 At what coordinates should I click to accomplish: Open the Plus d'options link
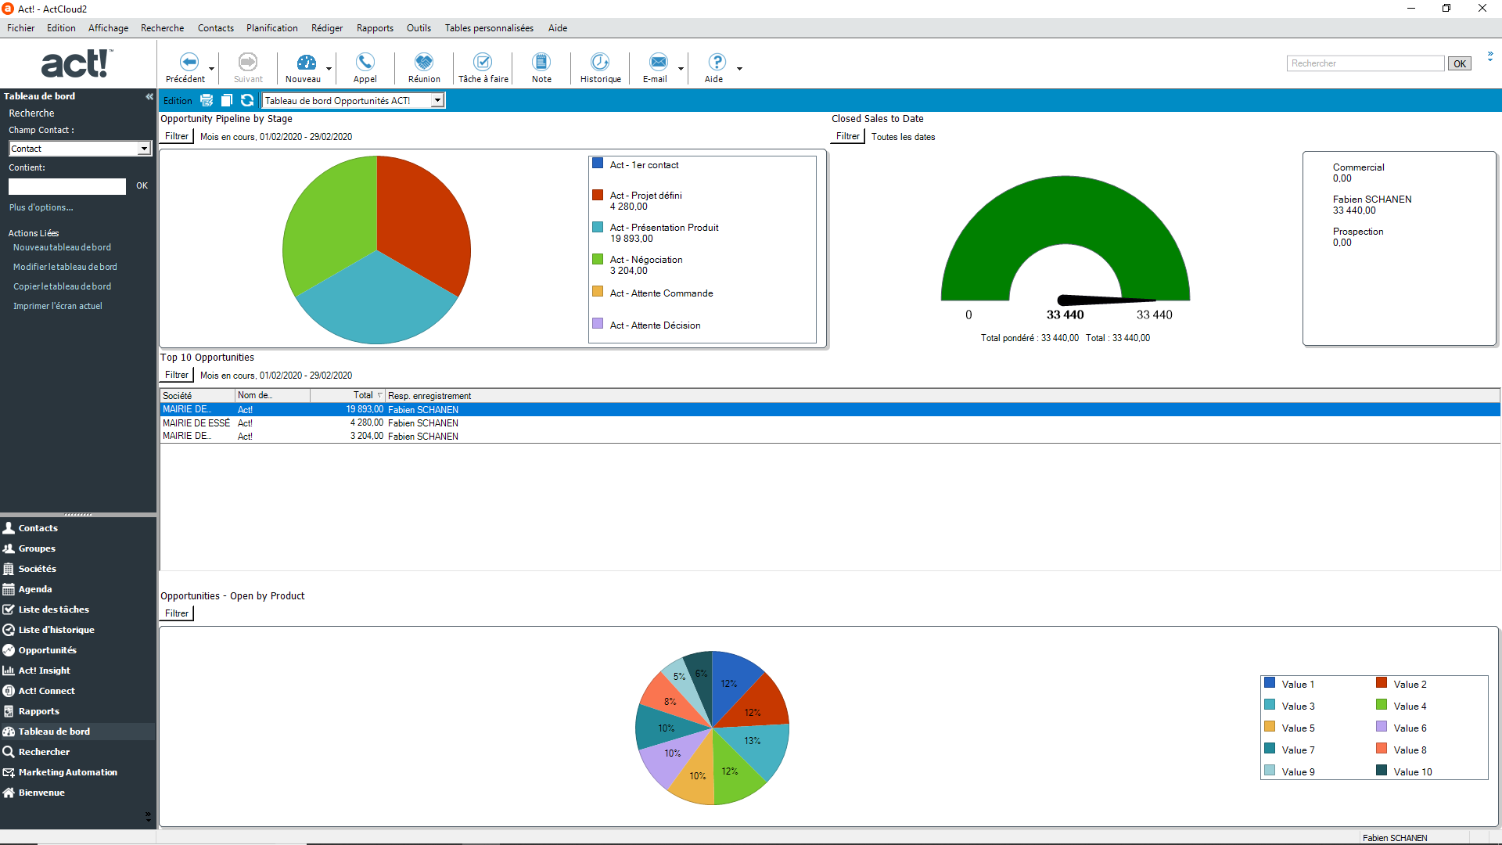pos(41,207)
